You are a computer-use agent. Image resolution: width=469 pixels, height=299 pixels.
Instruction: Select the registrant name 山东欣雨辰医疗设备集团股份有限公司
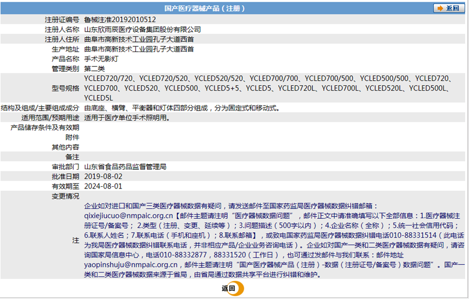coord(142,30)
